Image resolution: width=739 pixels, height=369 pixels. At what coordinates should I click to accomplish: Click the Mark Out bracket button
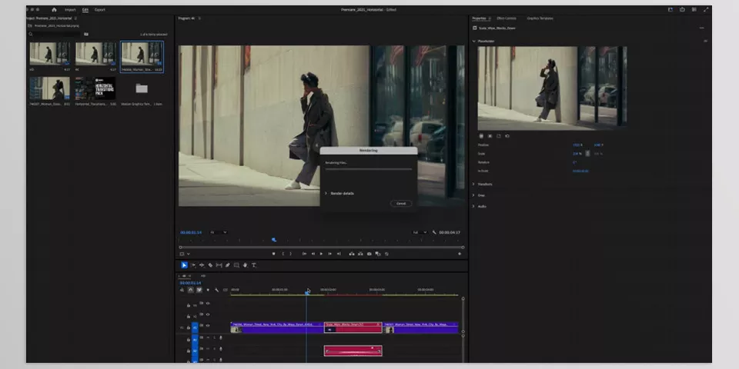click(290, 254)
